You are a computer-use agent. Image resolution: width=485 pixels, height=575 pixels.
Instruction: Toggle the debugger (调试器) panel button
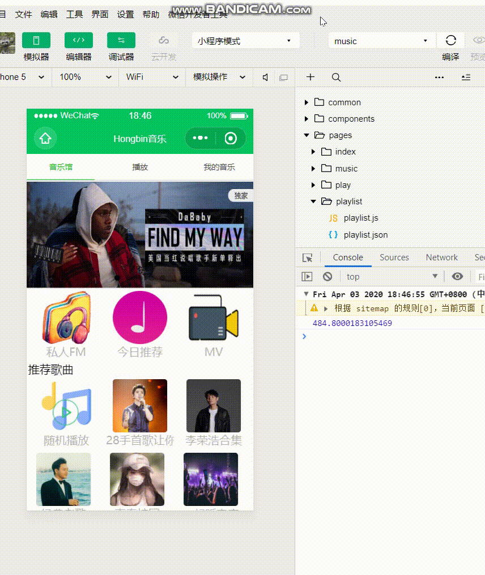click(x=121, y=40)
